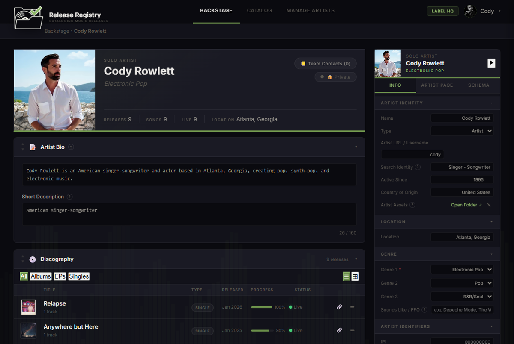This screenshot has height=344, width=514.
Task: Select the green list view icon
Action: pos(346,276)
